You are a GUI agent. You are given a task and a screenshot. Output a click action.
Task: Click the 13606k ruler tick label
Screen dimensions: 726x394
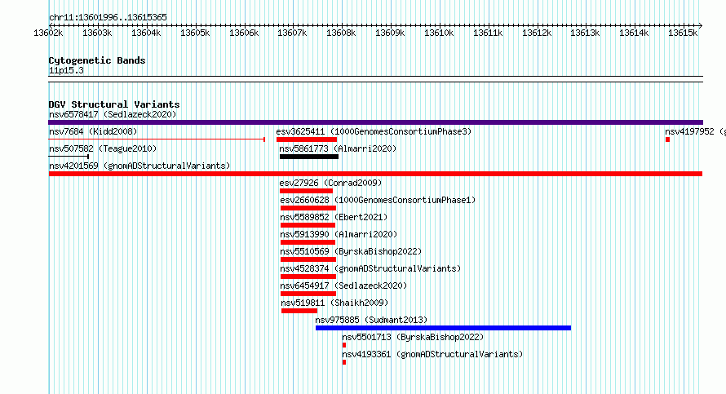[244, 33]
